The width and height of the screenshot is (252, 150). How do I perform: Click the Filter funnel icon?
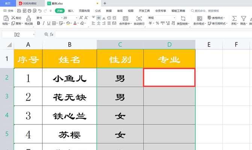pos(243,18)
